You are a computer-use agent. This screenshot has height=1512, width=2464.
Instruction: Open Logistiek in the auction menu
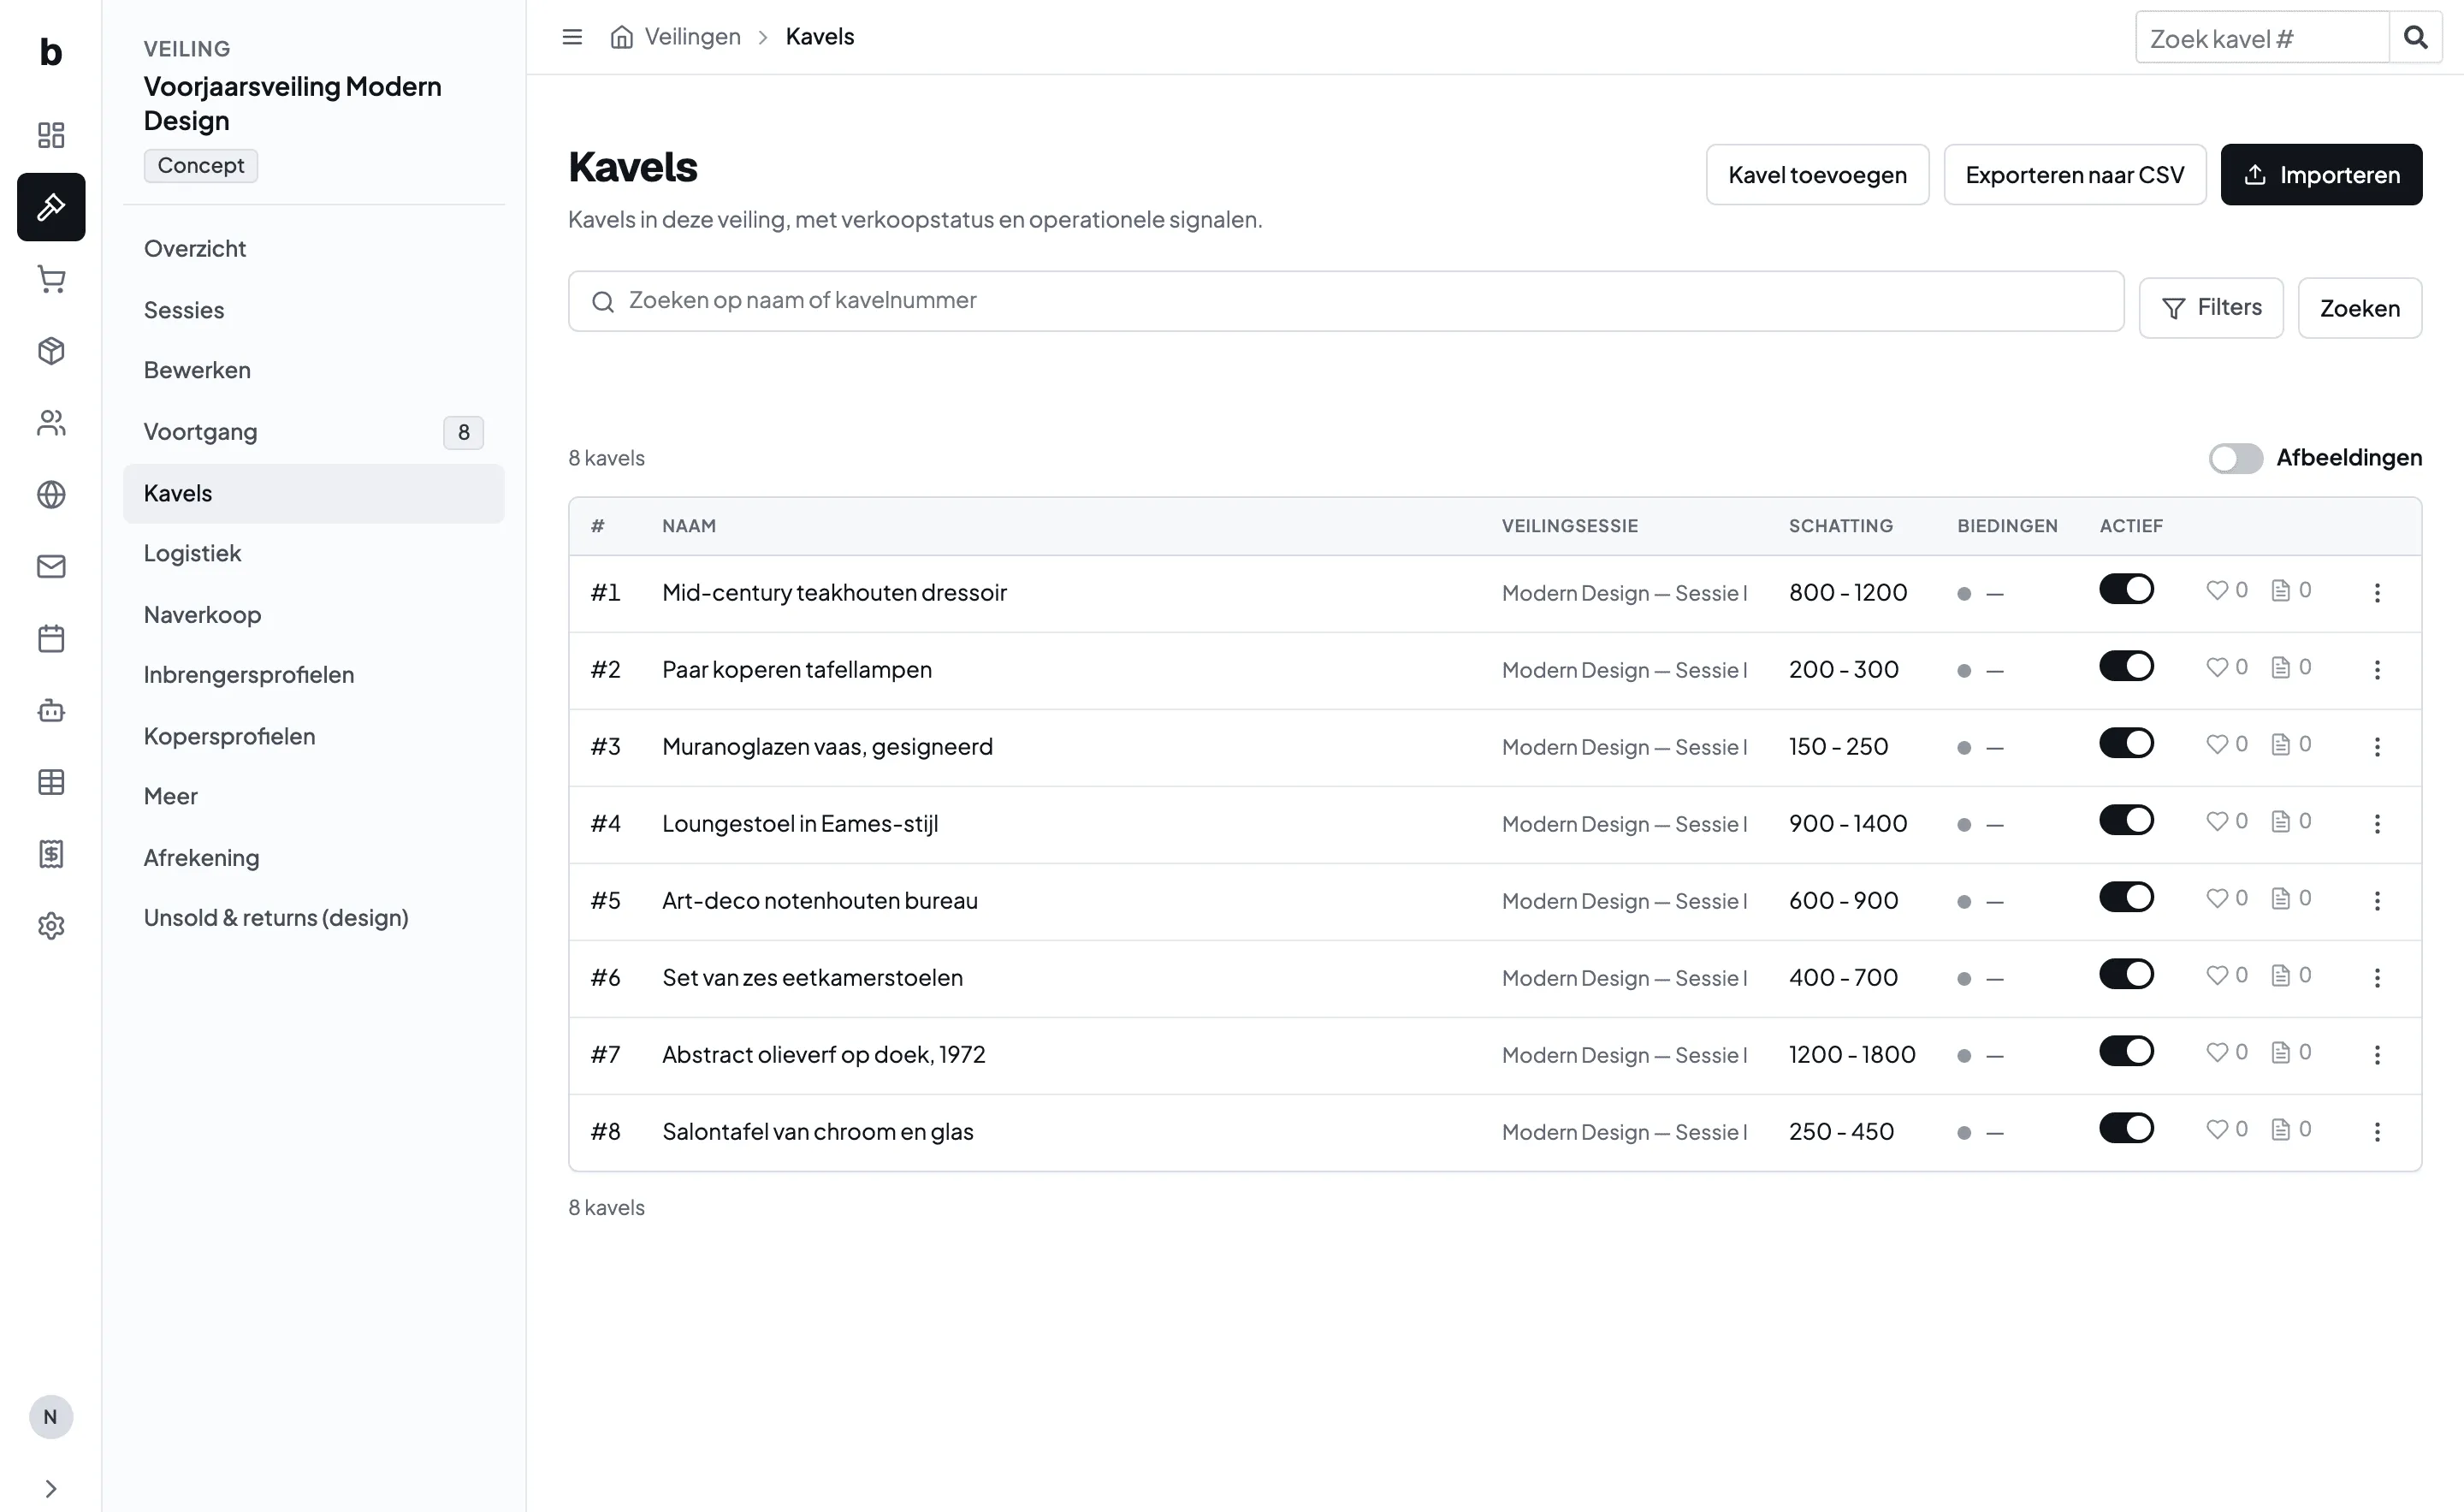tap(314, 554)
